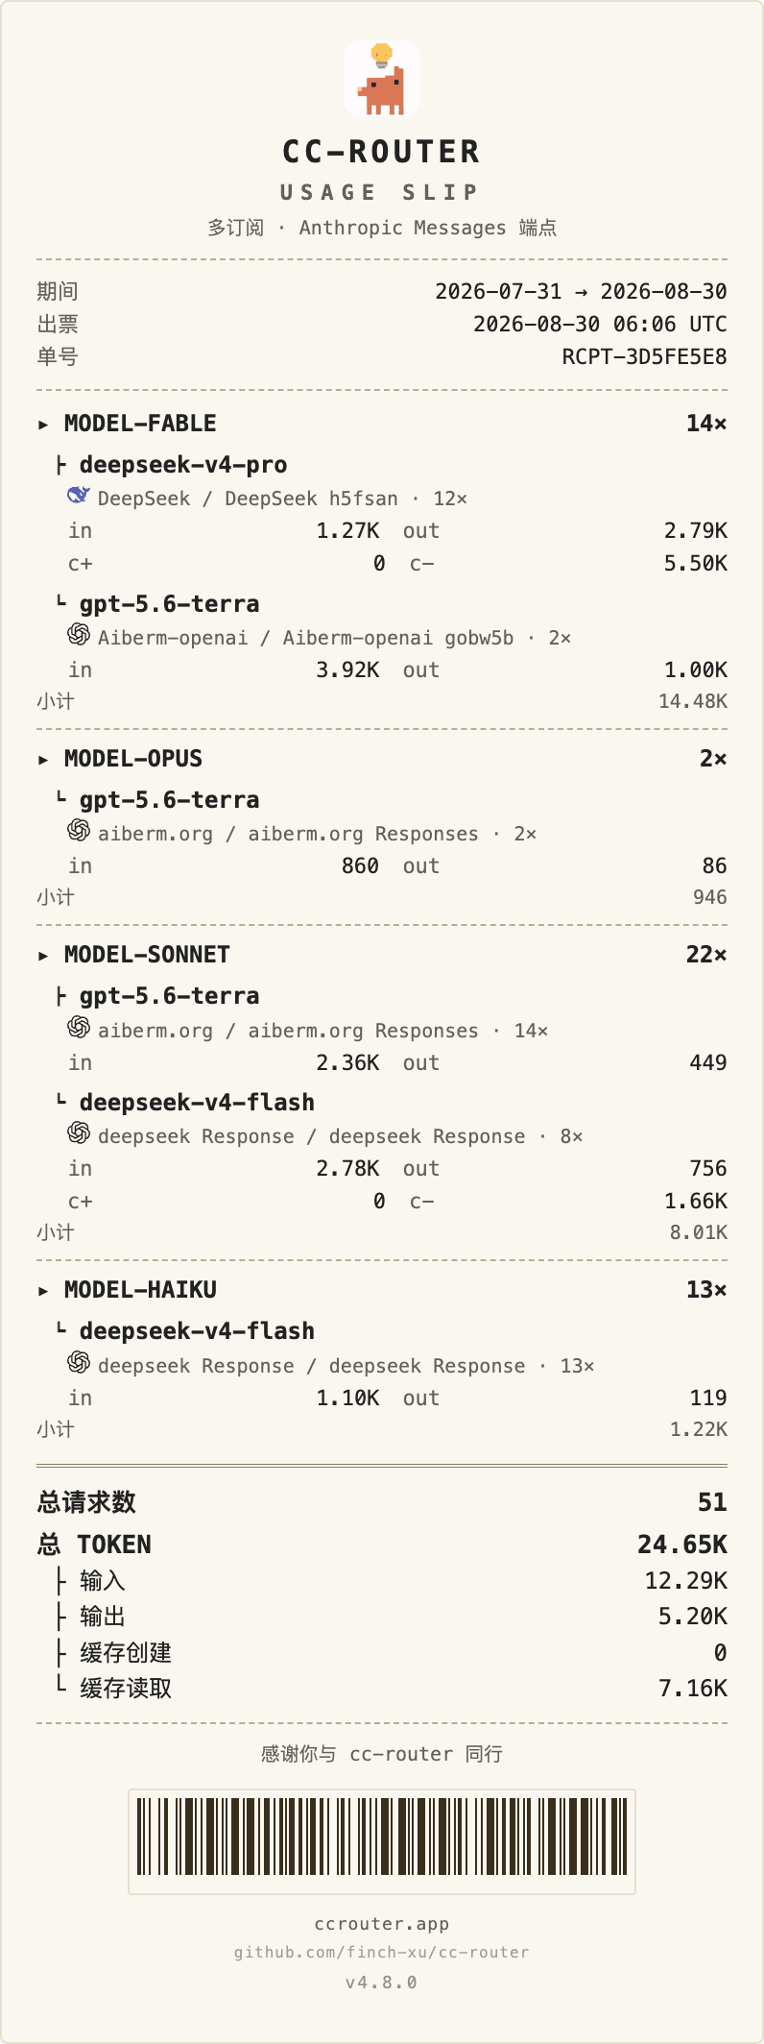Select gpt-5.6-terra under MODEL-SONNET
This screenshot has height=2044, width=764.
pos(169,996)
